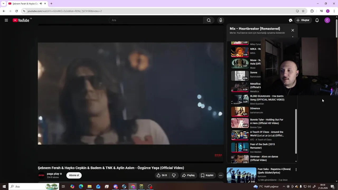
Task: Open the YouTube account avatar menu
Action: pos(327,20)
